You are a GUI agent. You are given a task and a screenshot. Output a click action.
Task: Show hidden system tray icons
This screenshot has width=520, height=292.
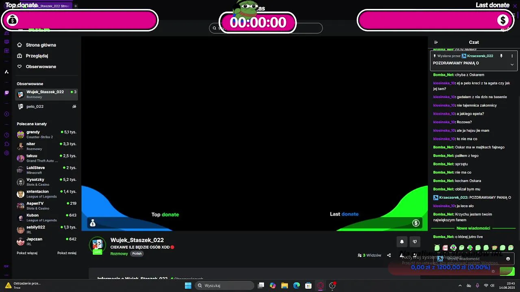(460, 286)
